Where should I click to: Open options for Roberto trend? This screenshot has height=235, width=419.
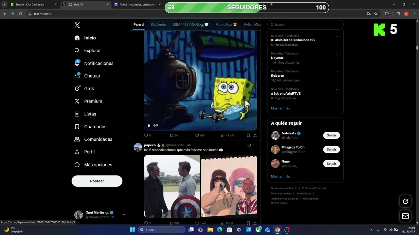tap(338, 72)
